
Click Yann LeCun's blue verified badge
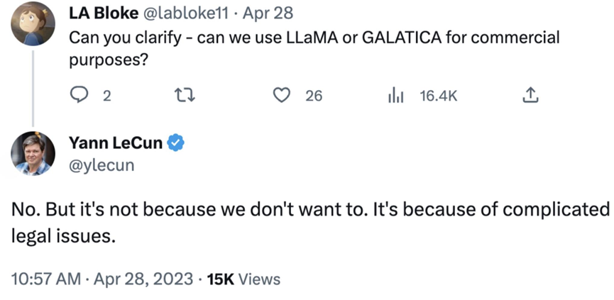[176, 144]
